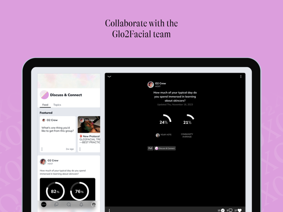The height and width of the screenshot is (212, 283).
Task: Open options menu on the '2w ago' card
Action: [42, 149]
